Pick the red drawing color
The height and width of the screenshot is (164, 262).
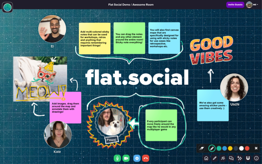(x=247, y=148)
